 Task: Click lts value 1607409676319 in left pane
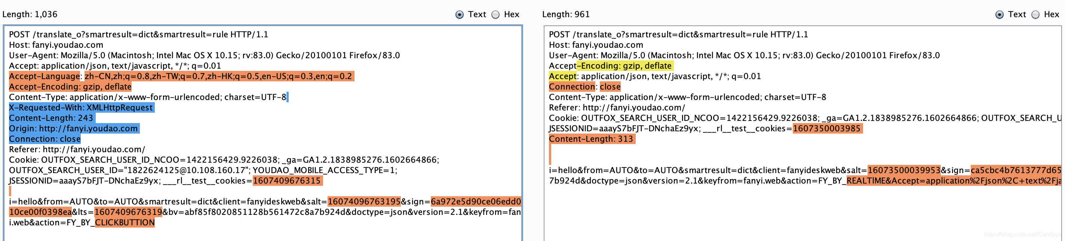pos(128,212)
